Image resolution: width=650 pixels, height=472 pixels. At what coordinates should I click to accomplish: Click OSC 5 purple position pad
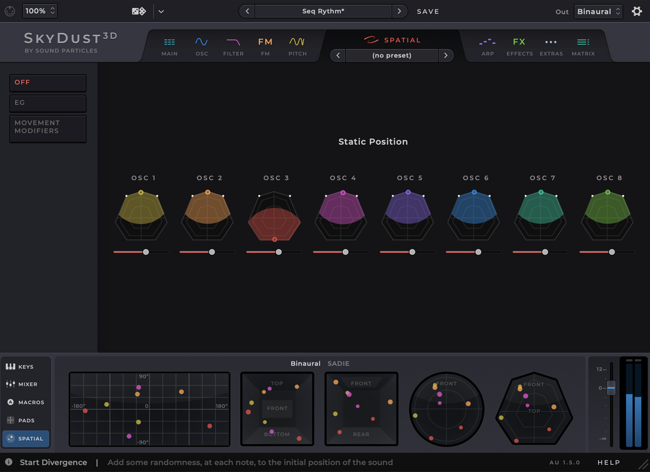click(x=407, y=216)
